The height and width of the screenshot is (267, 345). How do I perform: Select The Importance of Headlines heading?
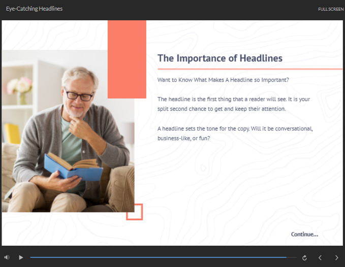click(x=220, y=58)
